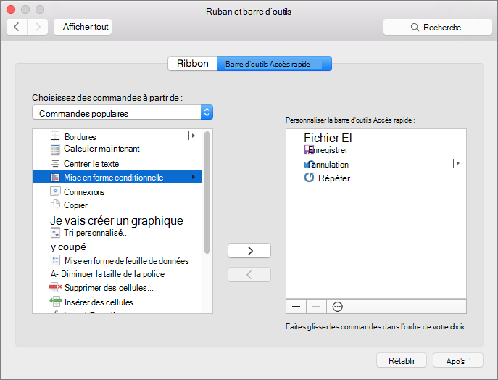This screenshot has width=498, height=380.
Task: Select Barre d'outils Accès rapide tab
Action: point(274,64)
